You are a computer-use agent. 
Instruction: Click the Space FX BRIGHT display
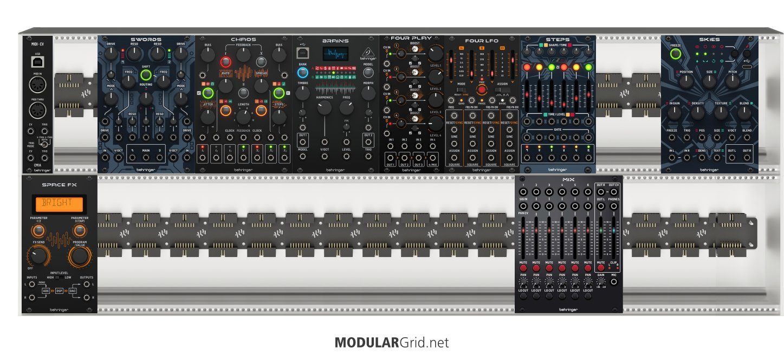pos(60,205)
